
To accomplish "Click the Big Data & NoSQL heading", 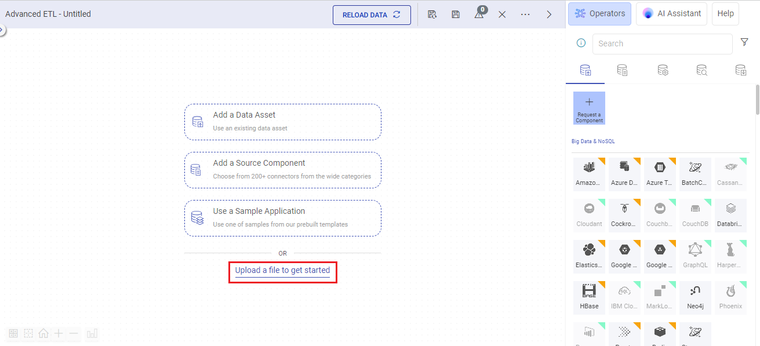I will (593, 141).
